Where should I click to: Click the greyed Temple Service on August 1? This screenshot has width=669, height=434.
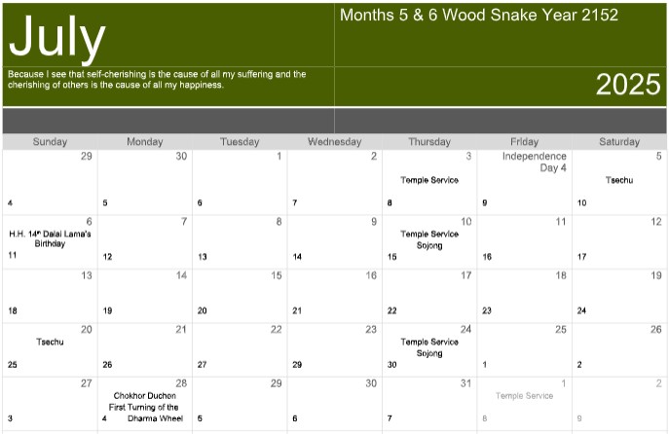click(x=524, y=396)
